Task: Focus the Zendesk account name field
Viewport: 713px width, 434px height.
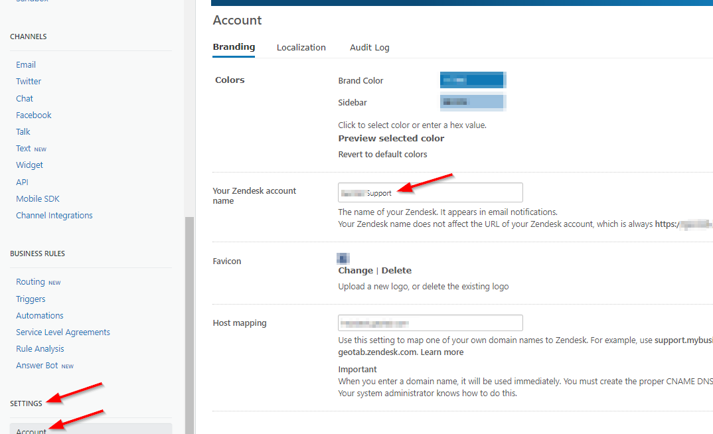Action: click(x=430, y=192)
